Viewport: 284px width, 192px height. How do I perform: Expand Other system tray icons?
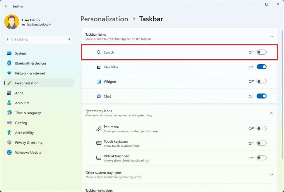271,174
